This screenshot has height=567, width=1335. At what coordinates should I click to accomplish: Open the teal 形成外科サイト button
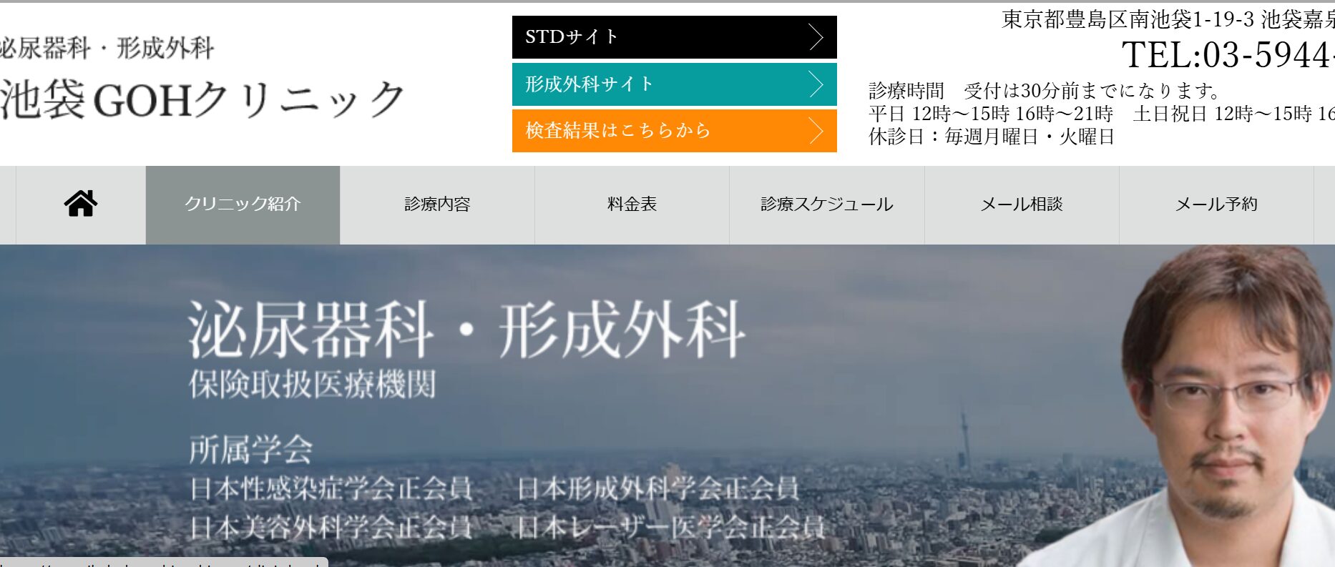[x=674, y=84]
